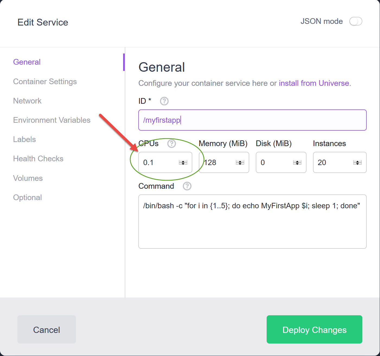This screenshot has width=380, height=356.
Task: Switch to the Volumes section
Action: point(28,178)
